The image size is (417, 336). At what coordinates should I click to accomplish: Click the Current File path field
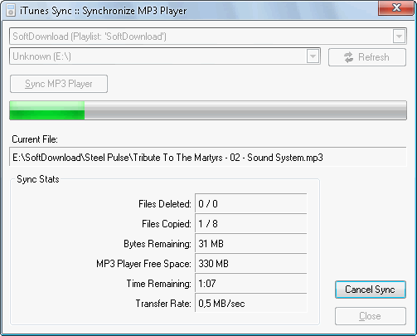coord(208,158)
